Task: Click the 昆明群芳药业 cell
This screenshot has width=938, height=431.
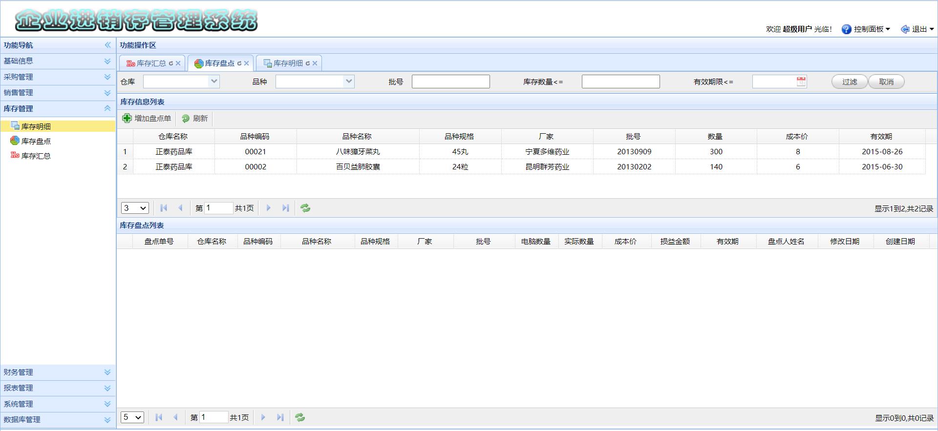Action: [547, 167]
